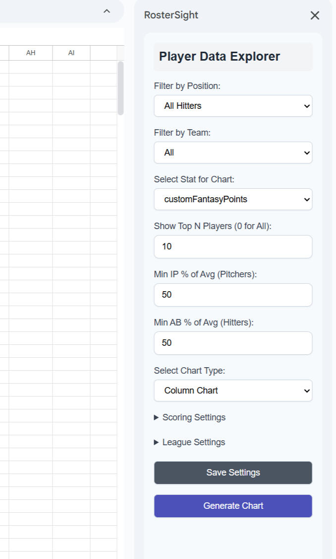The height and width of the screenshot is (559, 336).
Task: Open the Select Chart Type dropdown
Action: (233, 391)
